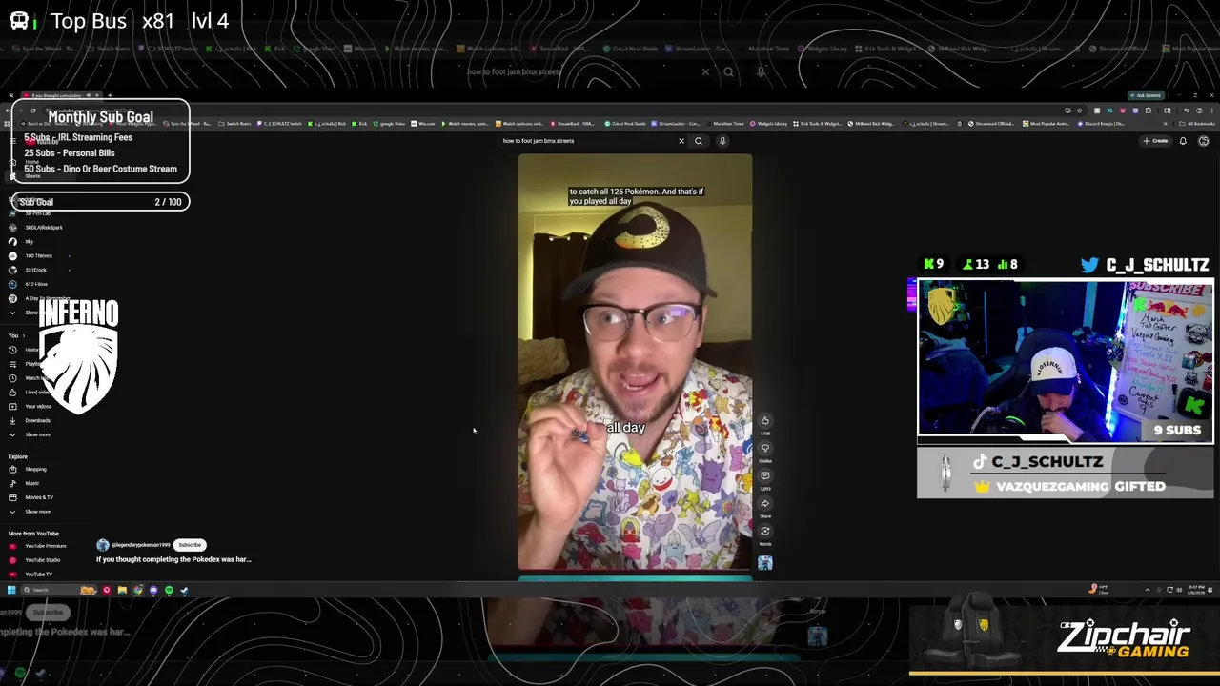Reload the page in Chrome
The width and height of the screenshot is (1220, 686).
[x=33, y=111]
